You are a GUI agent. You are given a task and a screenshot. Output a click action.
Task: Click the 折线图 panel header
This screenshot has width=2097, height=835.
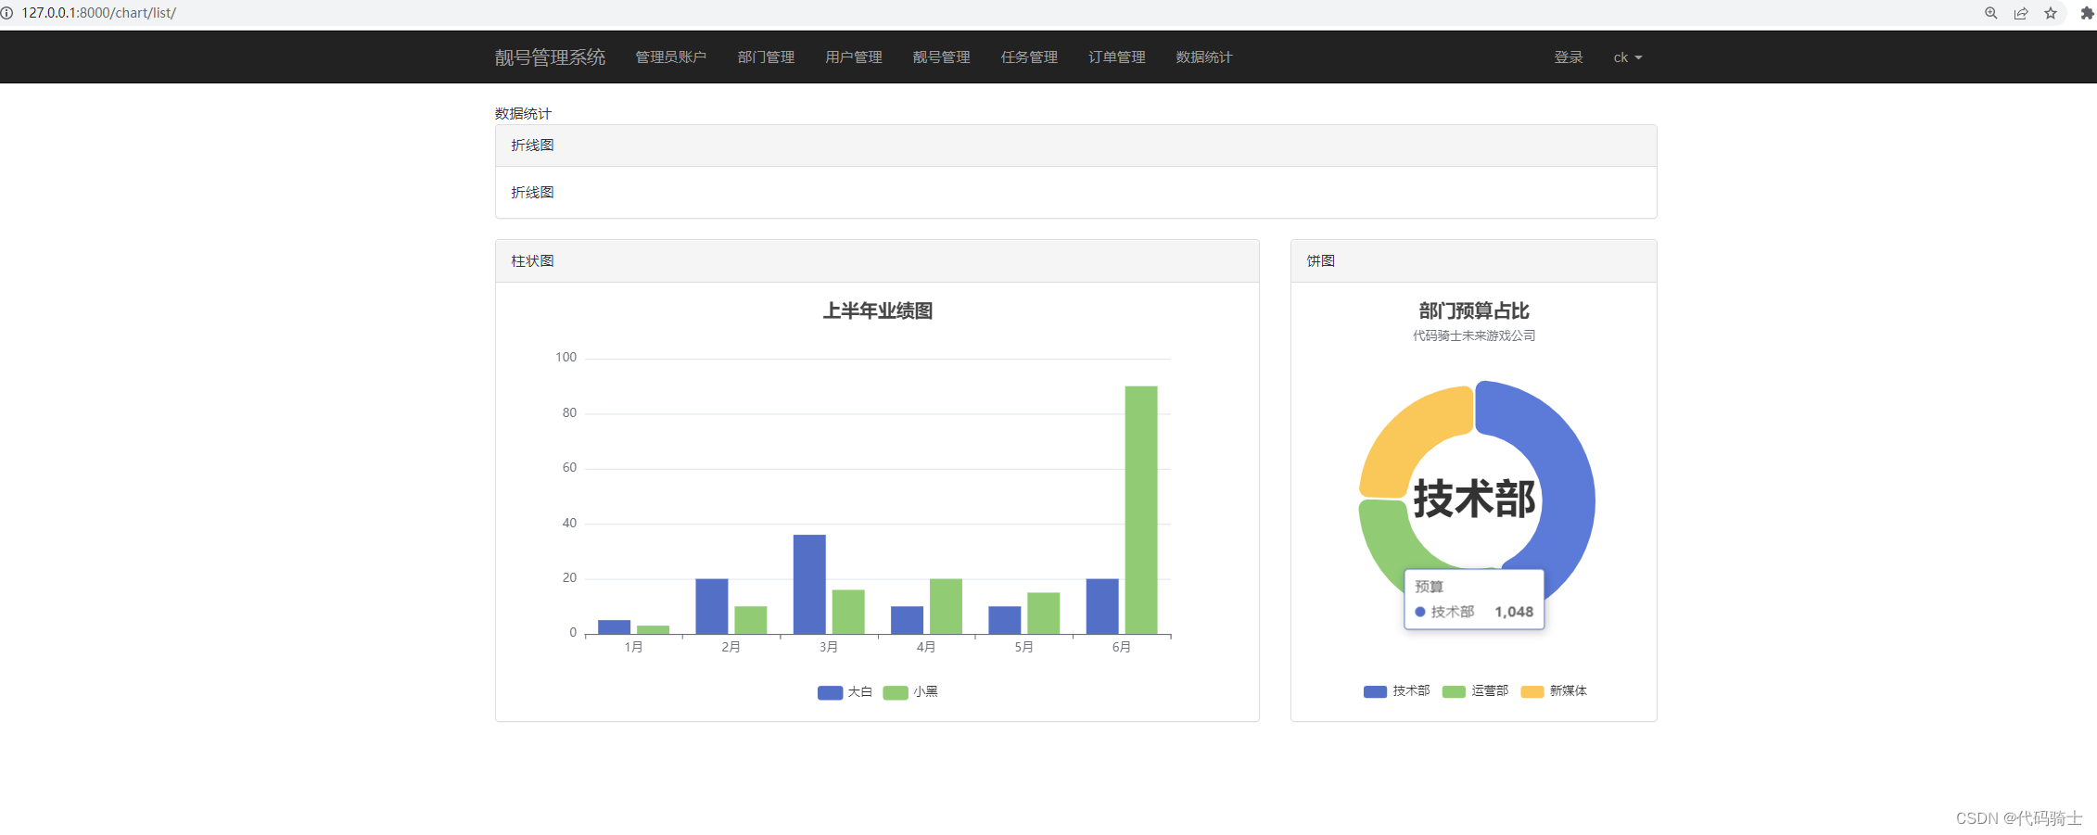pos(1075,145)
